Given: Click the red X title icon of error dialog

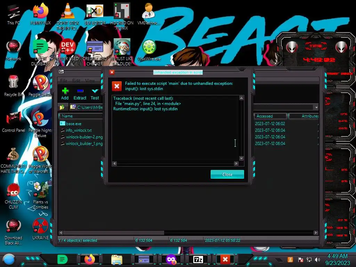Looking at the screenshot, I should click(x=112, y=72).
